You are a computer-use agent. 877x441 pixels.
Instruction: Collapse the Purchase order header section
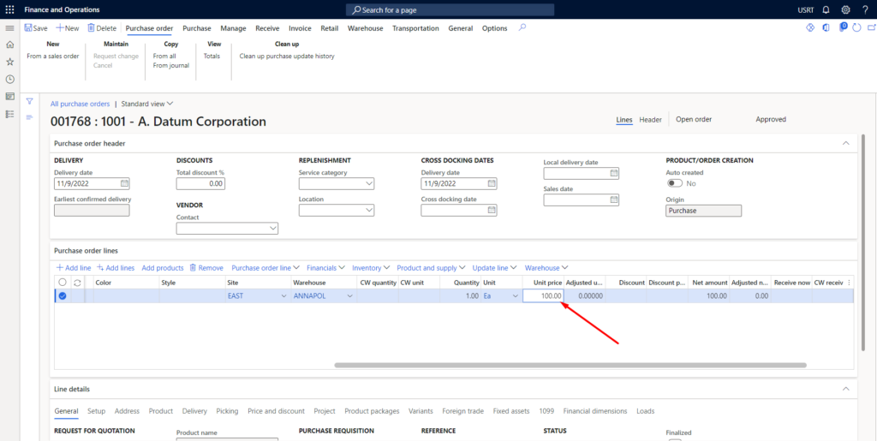pos(845,144)
